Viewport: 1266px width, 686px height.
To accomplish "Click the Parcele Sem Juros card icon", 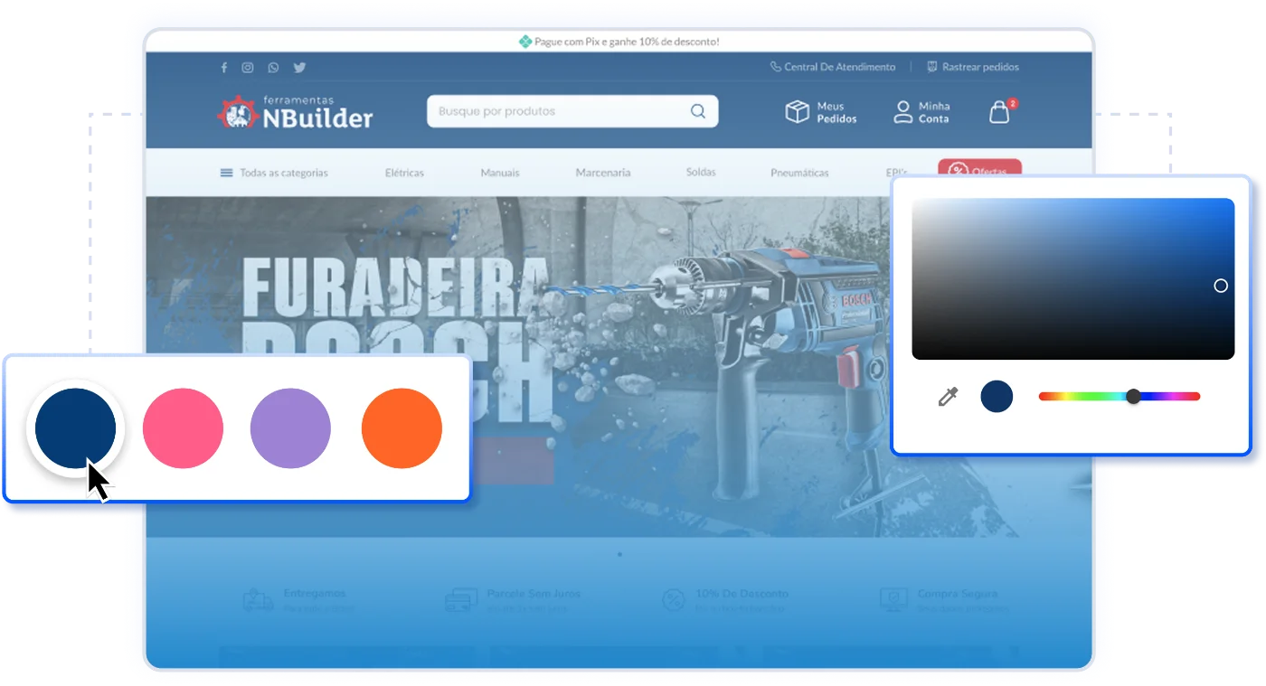I will click(x=461, y=600).
